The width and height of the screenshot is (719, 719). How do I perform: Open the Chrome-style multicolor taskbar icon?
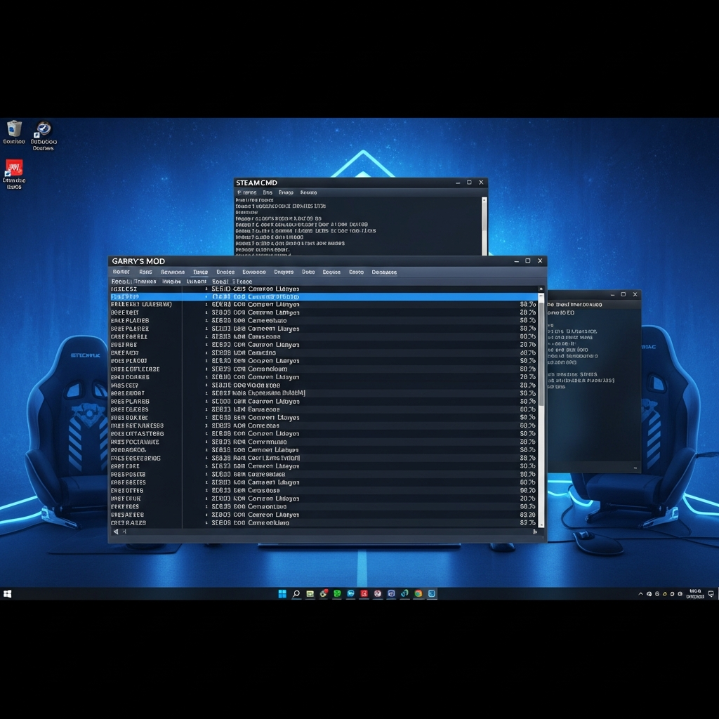418,594
